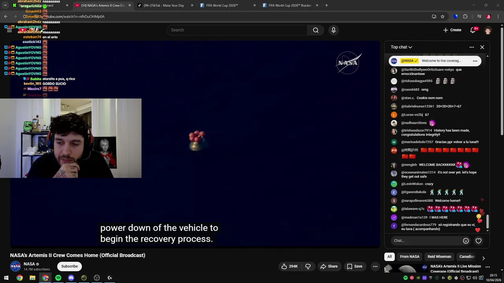
Task: Click the Share button
Action: 329,266
